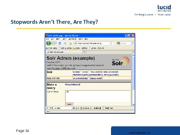This screenshot has width=180, height=135.
Task: Open the THREAD DUMP link
Action: [x=96, y=78]
